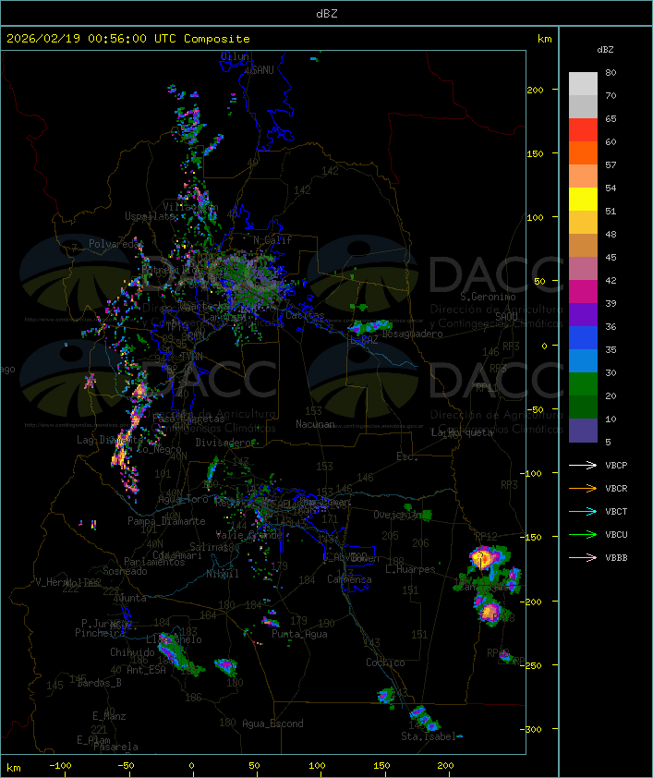Pick the slate-violet bottom legend swatch
Image resolution: width=653 pixels, height=778 pixels.
click(583, 431)
